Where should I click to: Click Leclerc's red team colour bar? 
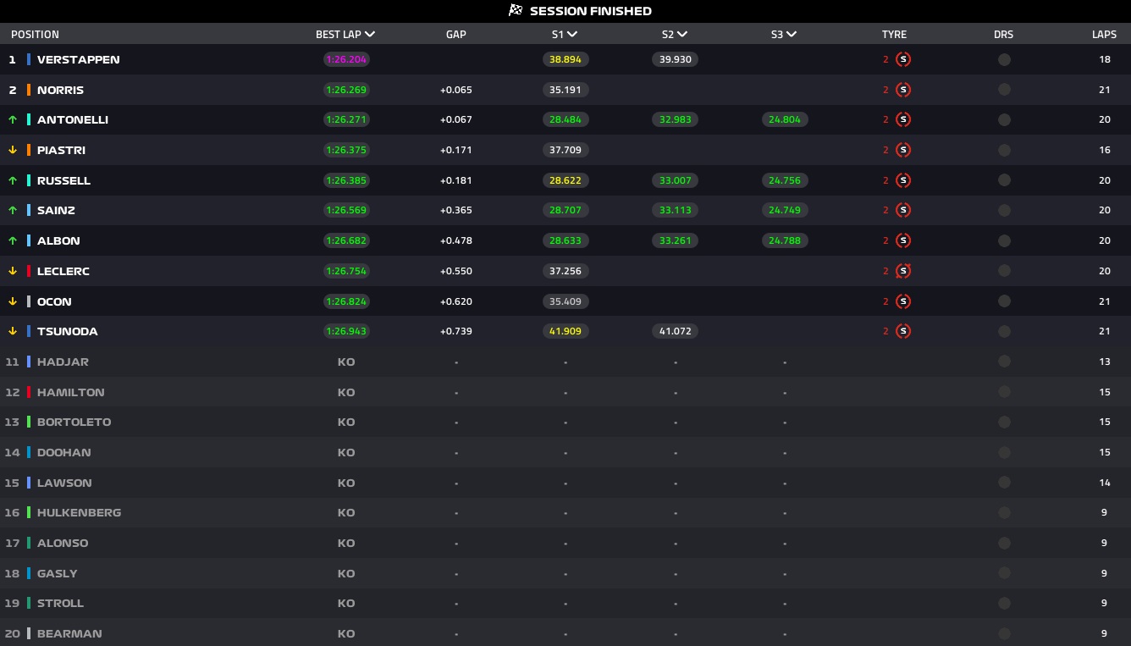[29, 271]
